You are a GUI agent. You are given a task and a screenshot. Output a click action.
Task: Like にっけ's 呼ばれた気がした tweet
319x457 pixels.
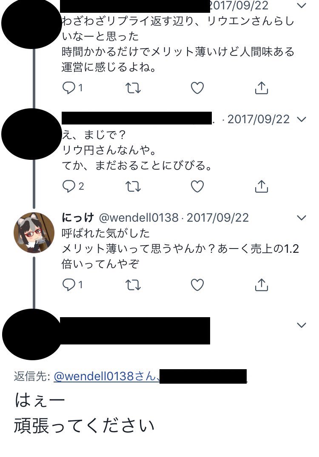197,285
